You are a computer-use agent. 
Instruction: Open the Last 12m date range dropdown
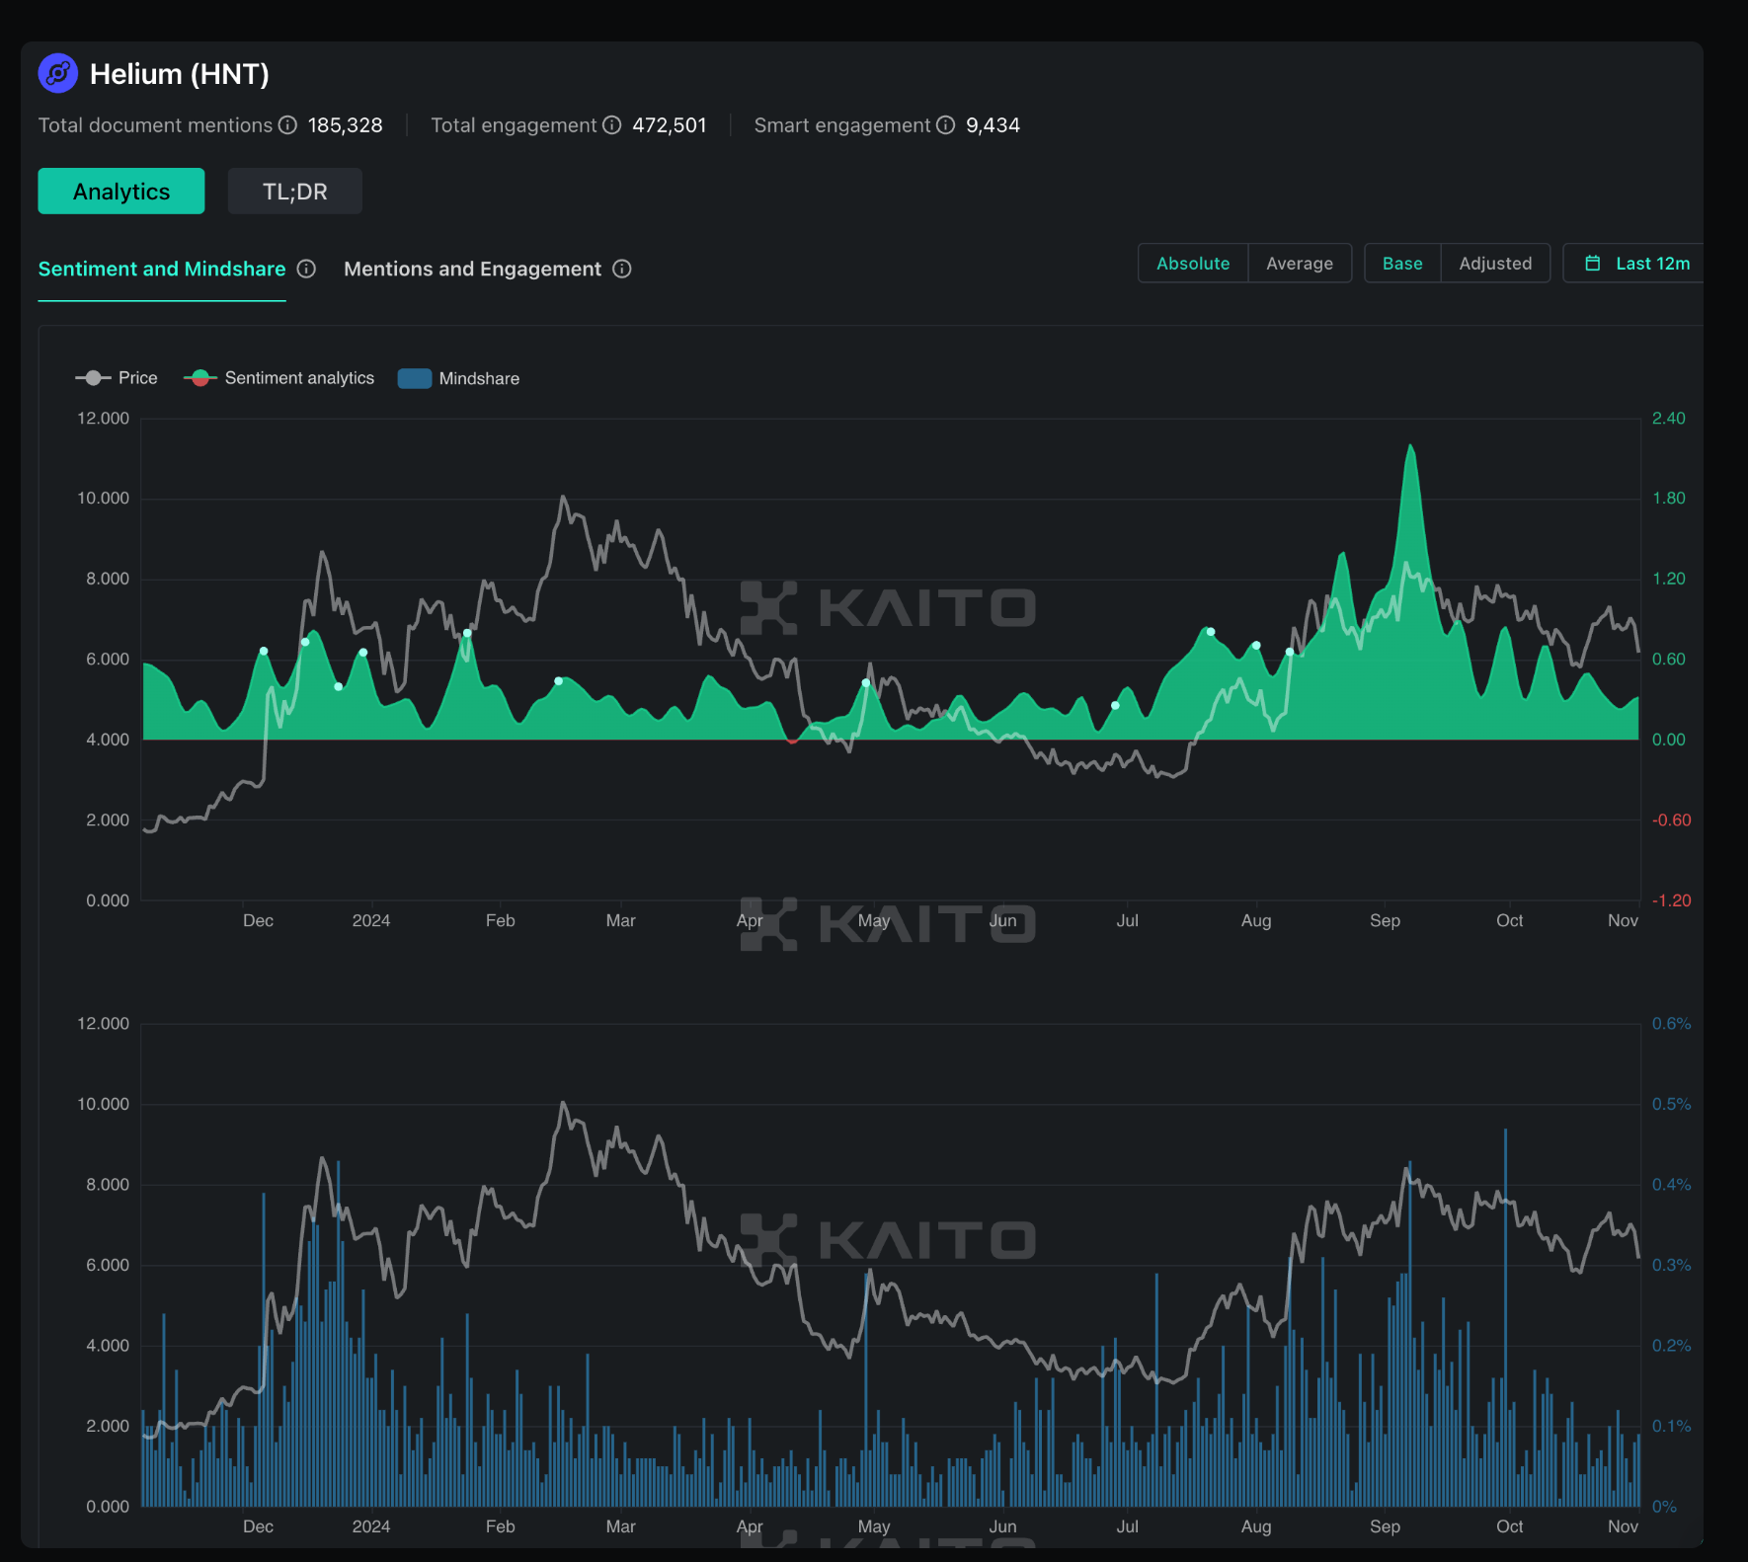[1634, 264]
